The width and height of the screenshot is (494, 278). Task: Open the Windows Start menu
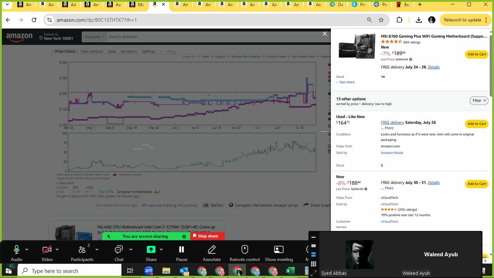9,271
